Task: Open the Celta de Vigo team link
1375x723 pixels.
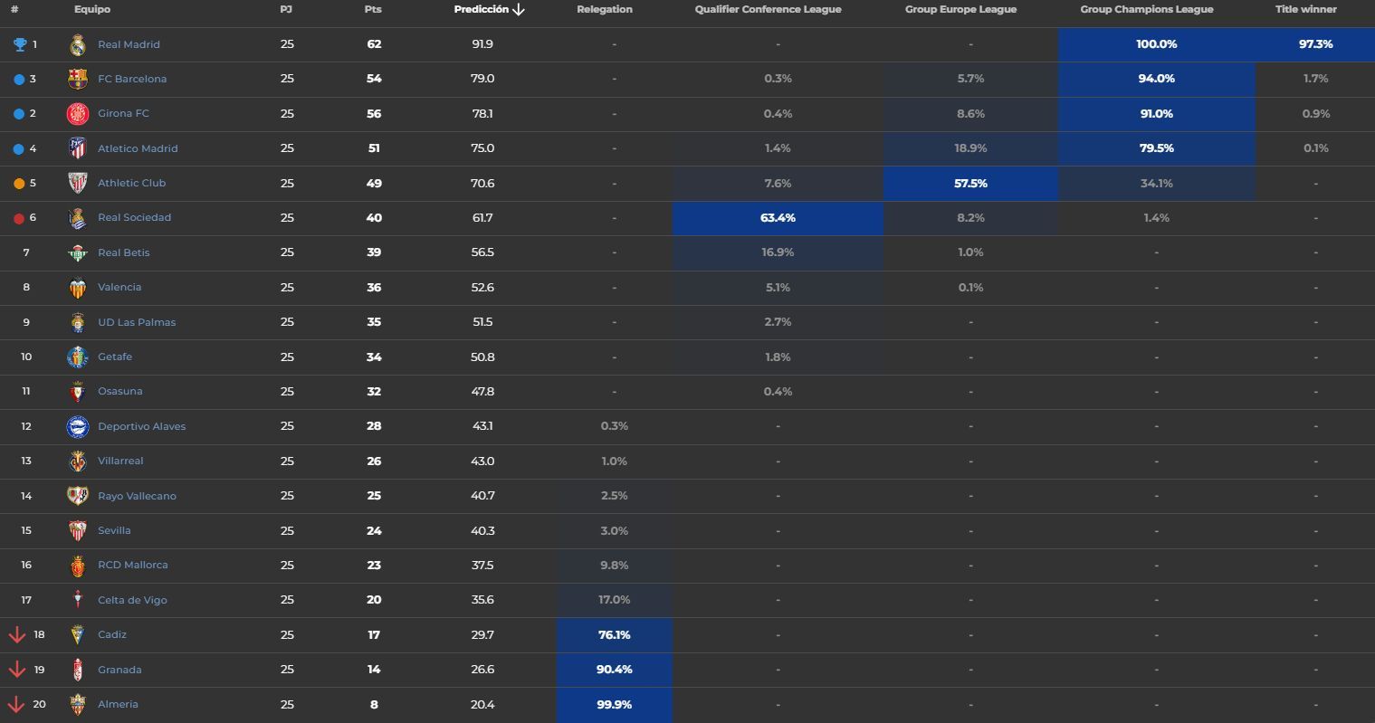Action: (132, 600)
